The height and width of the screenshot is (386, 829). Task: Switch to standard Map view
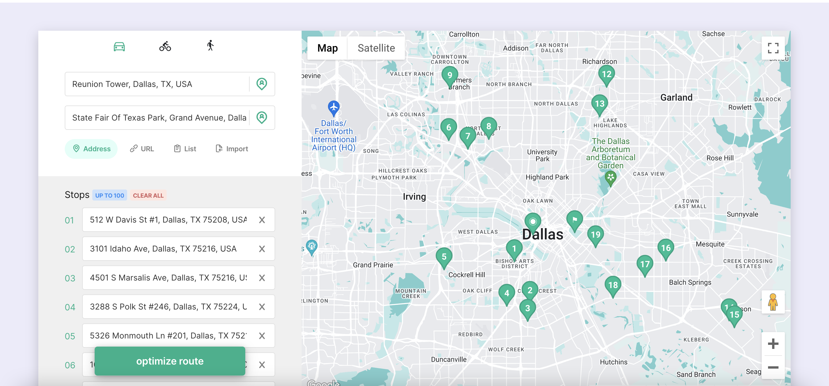pyautogui.click(x=327, y=48)
